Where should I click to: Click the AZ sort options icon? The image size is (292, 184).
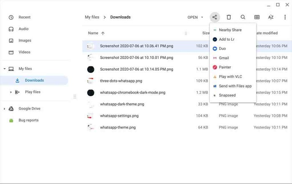coord(271,17)
